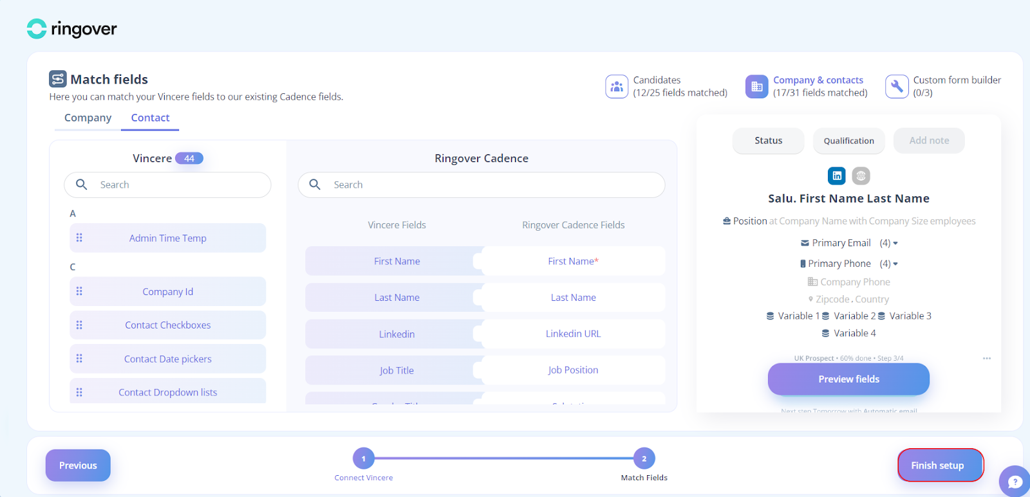This screenshot has height=497, width=1030.
Task: Click the Vincere search magnifier icon
Action: pos(82,185)
